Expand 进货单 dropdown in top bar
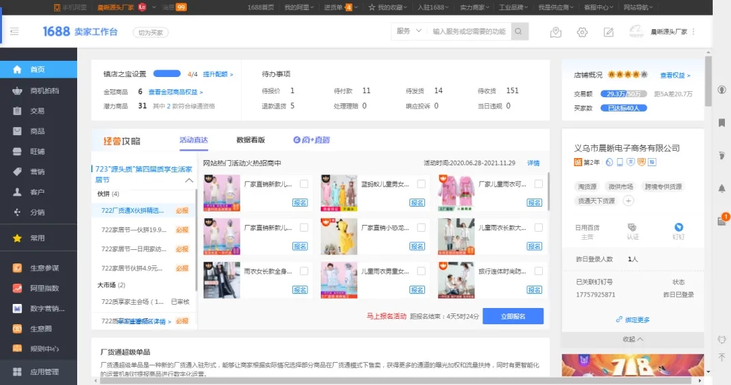The image size is (731, 385). pos(340,7)
